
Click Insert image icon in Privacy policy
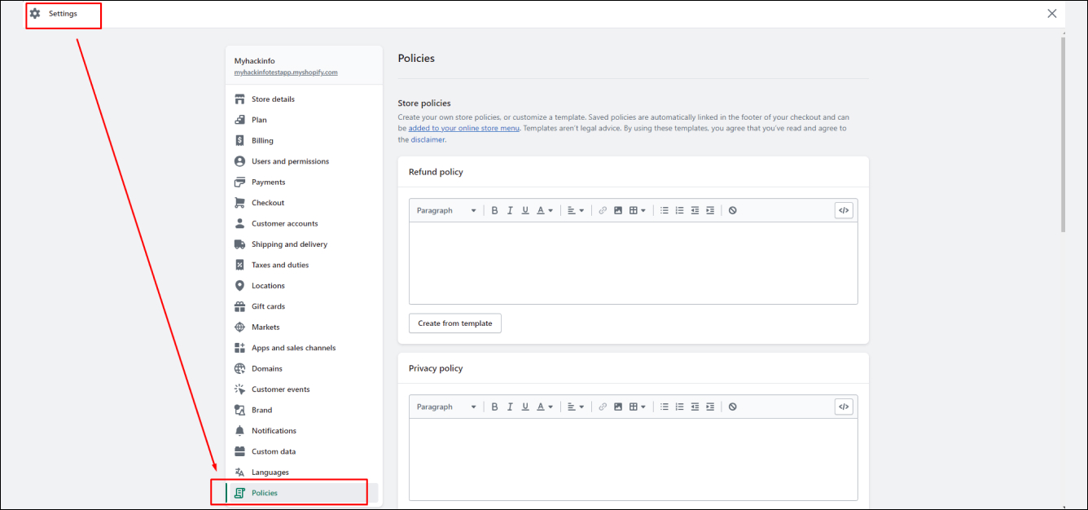618,407
